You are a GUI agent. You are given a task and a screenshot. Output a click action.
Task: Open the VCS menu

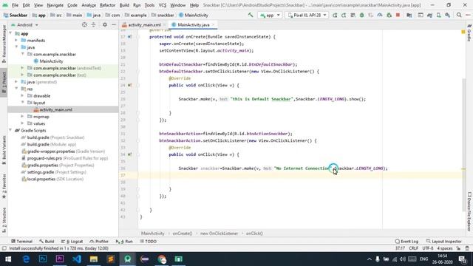163,5
